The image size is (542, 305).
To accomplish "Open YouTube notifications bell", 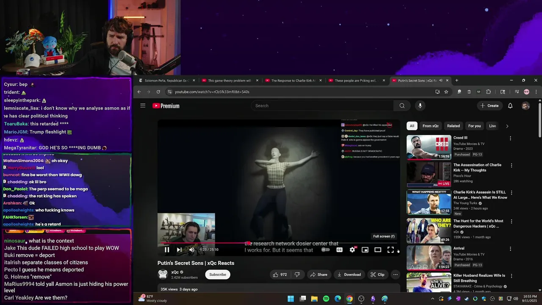I will [x=510, y=106].
